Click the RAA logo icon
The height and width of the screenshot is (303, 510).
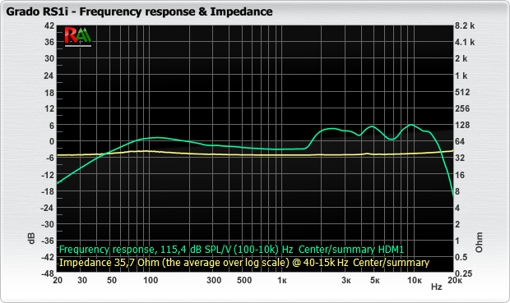[x=78, y=36]
